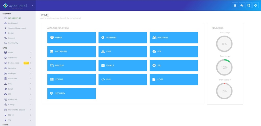Open the WEBSITES function tile

[123, 38]
